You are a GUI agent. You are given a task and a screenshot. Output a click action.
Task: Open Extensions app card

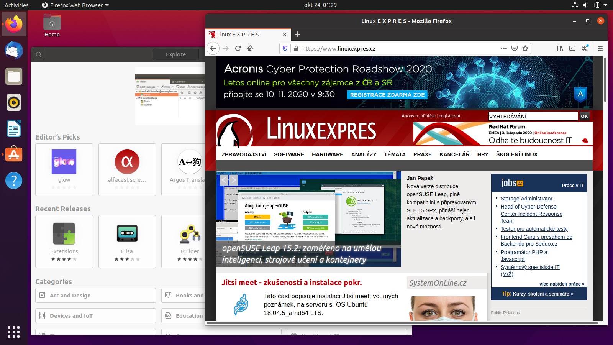point(64,242)
